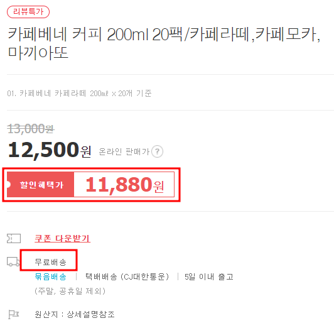Screen dimensions: 334x333
Task: Click the delivery truck icon
Action: [x=13, y=262]
